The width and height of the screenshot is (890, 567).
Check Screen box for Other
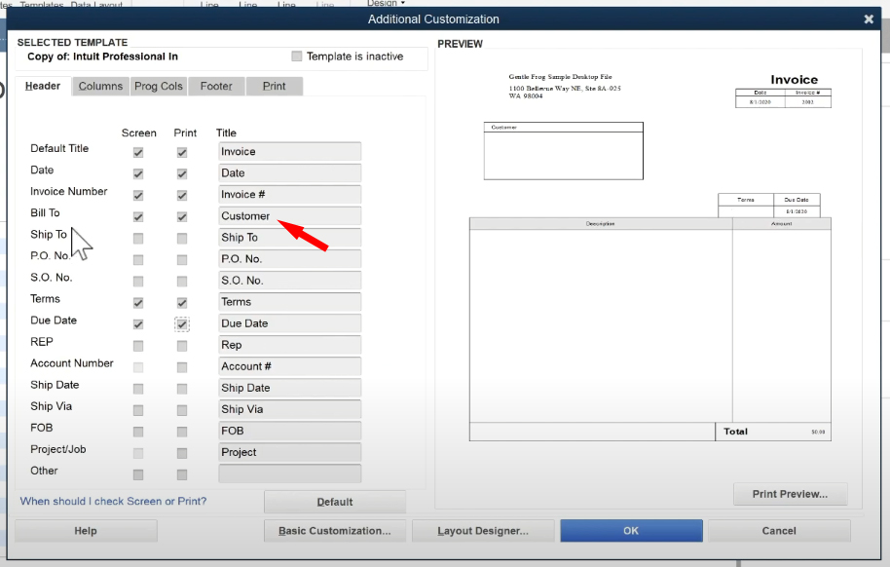point(138,475)
